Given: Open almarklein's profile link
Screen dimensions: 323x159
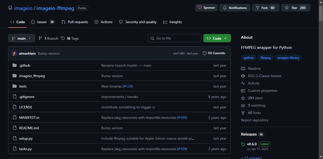Looking at the screenshot, I should coord(27,53).
